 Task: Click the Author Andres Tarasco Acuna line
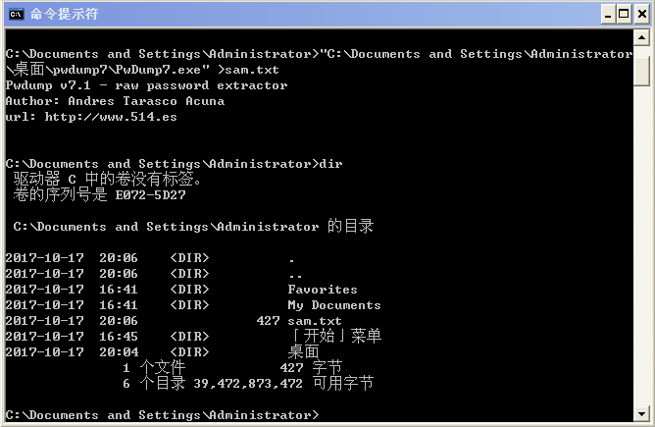pos(115,101)
